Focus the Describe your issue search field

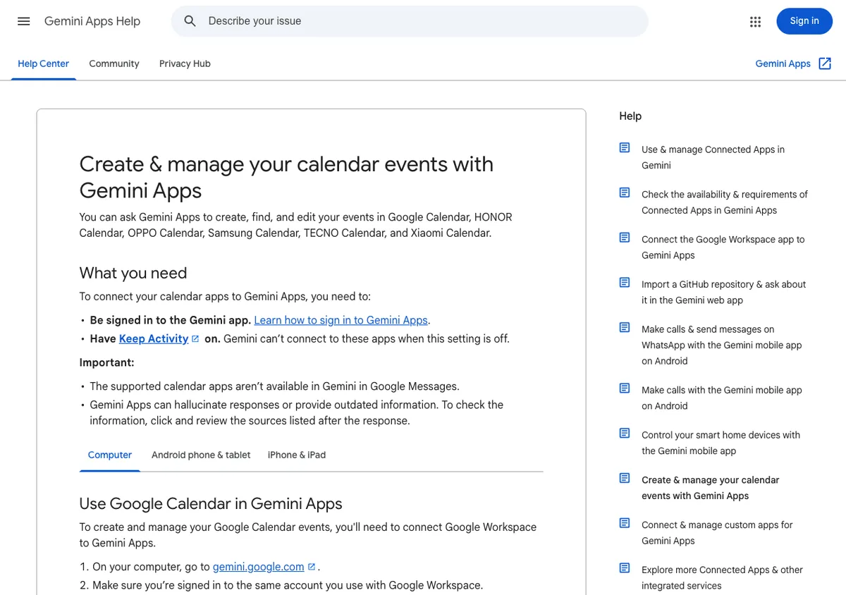click(410, 21)
